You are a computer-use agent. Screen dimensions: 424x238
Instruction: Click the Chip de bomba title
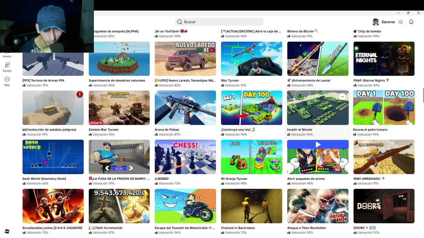tap(367, 31)
